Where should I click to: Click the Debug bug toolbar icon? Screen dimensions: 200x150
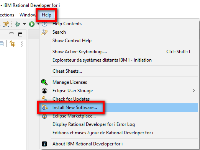18,24
